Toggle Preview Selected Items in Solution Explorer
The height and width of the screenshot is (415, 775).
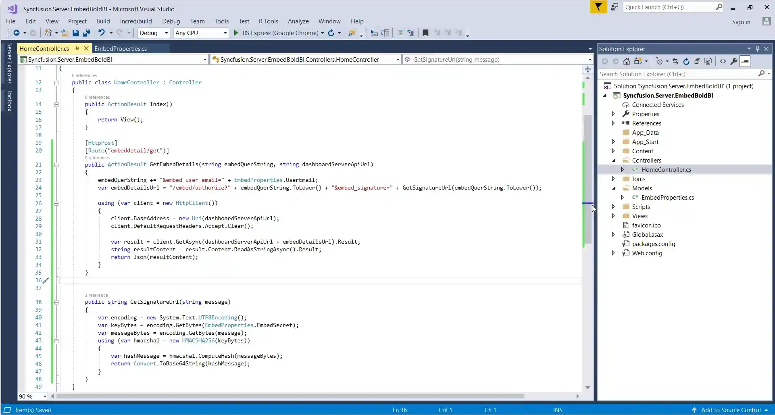click(x=745, y=61)
